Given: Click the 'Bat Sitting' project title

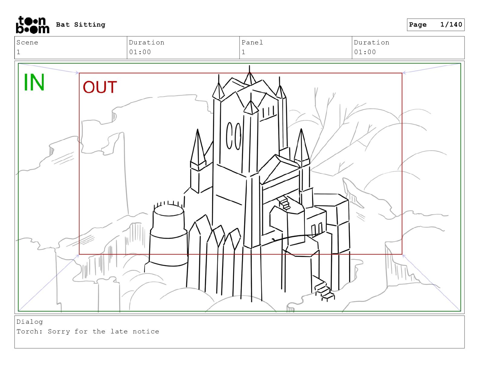Looking at the screenshot, I should [x=81, y=25].
